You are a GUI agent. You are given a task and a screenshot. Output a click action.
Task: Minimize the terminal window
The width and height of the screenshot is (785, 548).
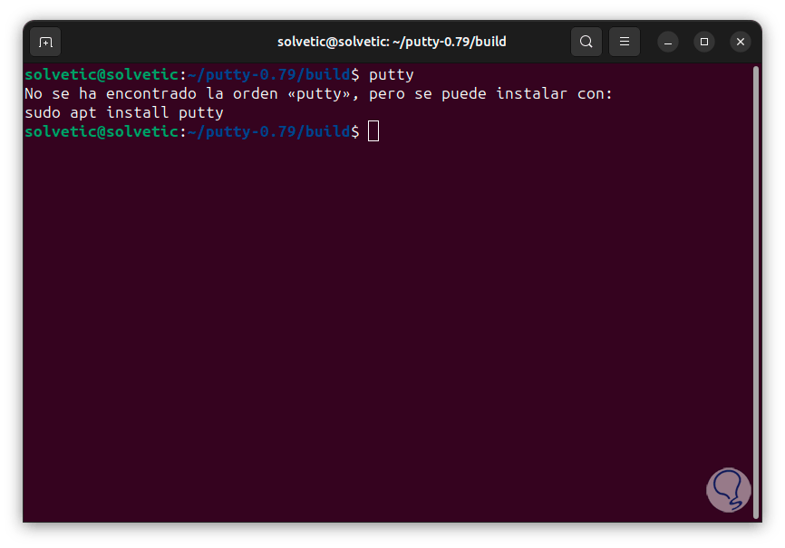668,42
